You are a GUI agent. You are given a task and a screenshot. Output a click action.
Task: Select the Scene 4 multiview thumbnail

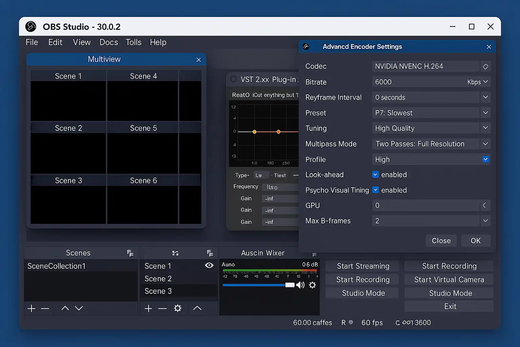[143, 96]
